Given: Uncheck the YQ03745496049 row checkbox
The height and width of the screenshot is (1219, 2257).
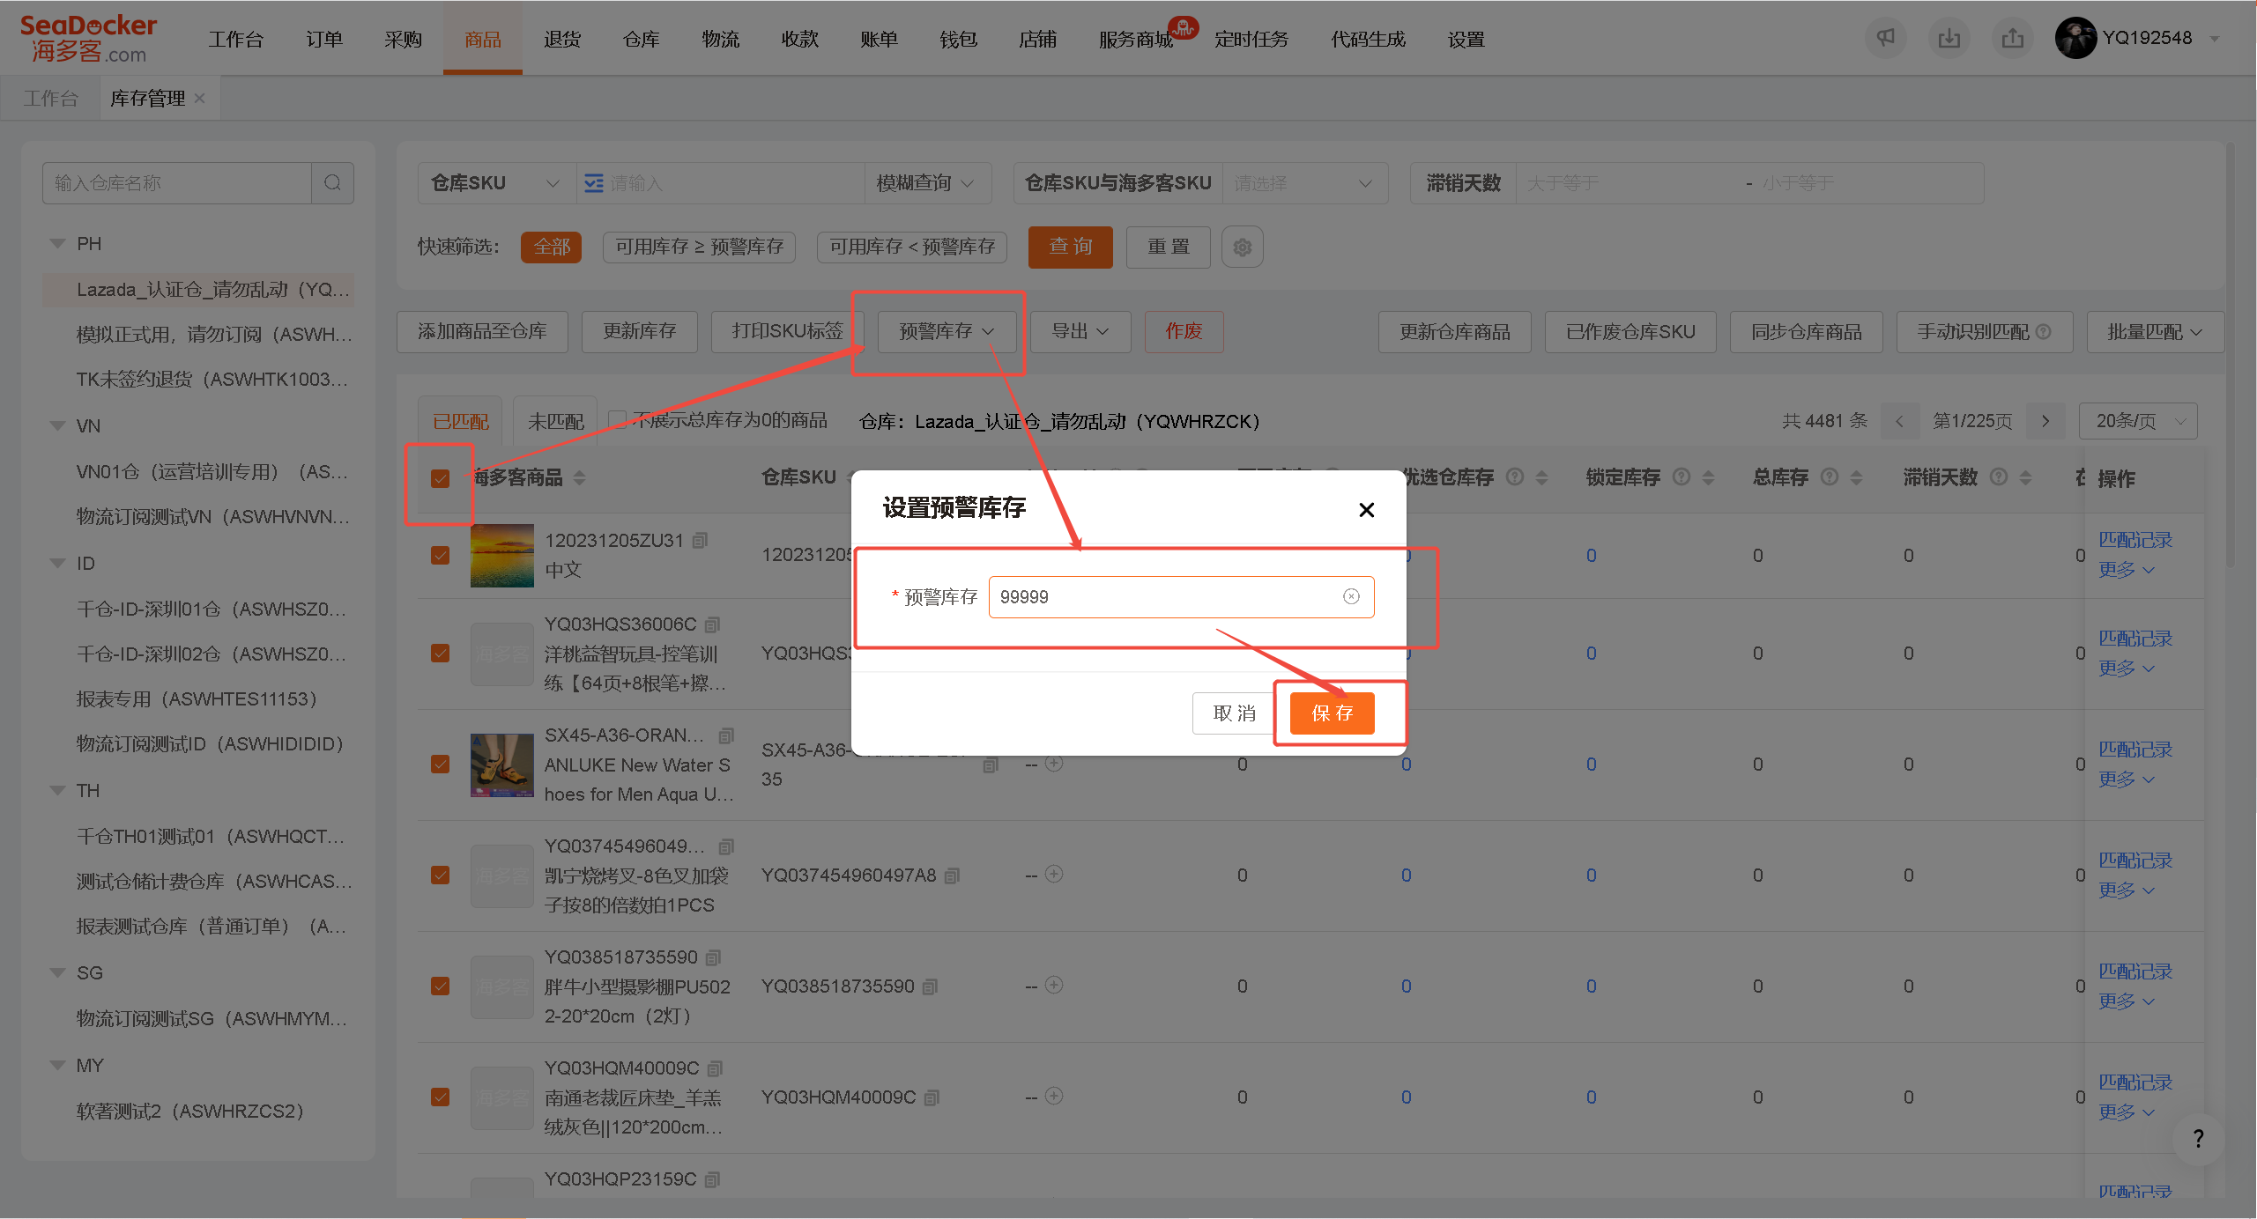Looking at the screenshot, I should (440, 875).
